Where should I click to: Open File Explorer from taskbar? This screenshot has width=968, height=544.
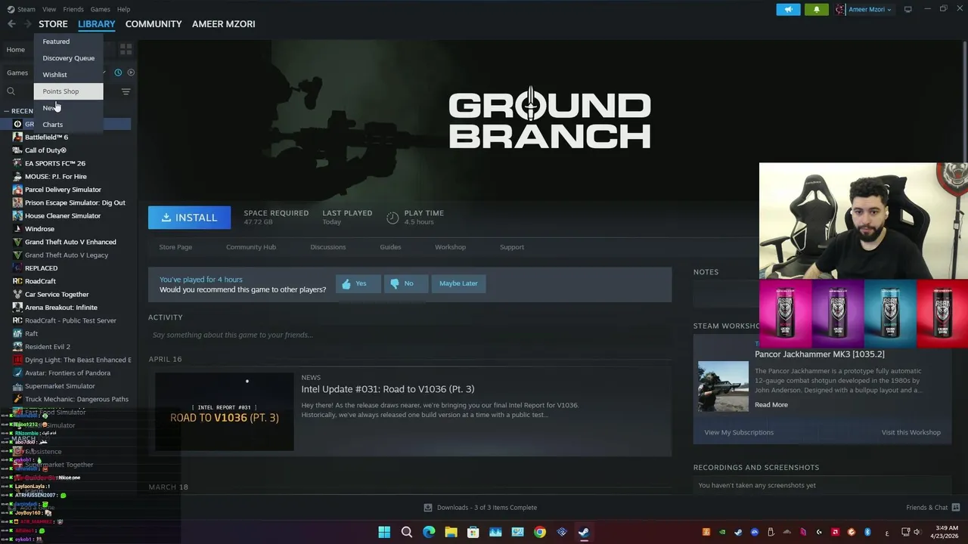tap(451, 532)
